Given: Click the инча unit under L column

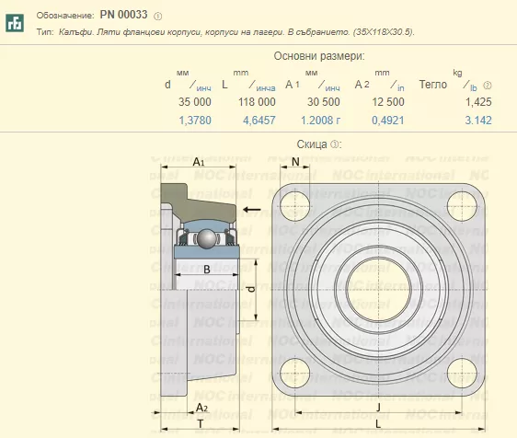Looking at the screenshot, I should (266, 88).
